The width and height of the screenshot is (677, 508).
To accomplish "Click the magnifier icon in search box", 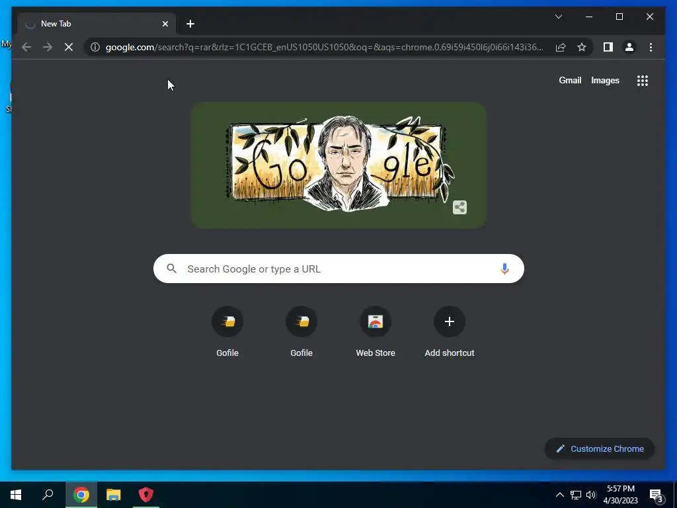I will [x=171, y=269].
